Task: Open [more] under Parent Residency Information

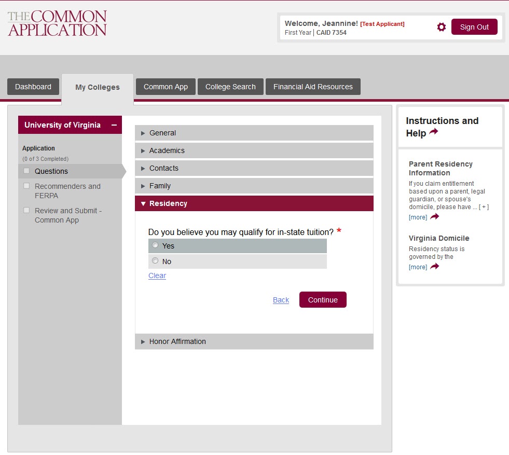Action: coord(418,217)
